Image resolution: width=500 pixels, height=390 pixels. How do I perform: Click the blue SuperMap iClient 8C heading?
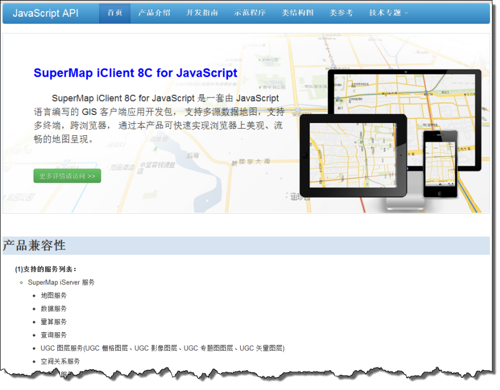pyautogui.click(x=135, y=73)
